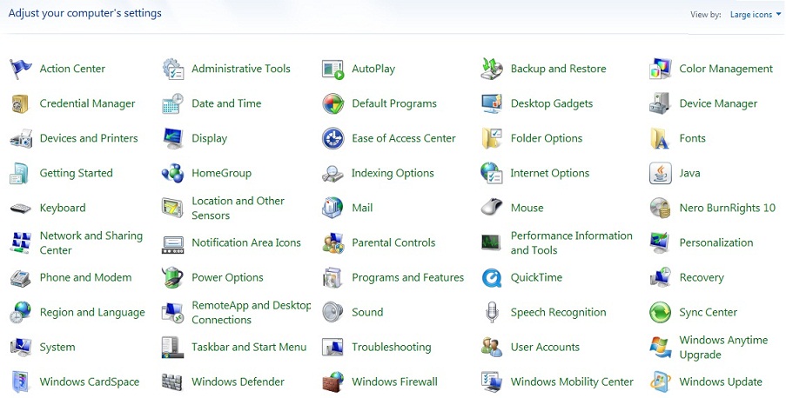Click the Default Programs icon
Image resolution: width=786 pixels, height=398 pixels.
point(333,103)
